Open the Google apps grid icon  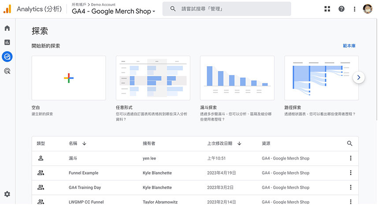(x=327, y=9)
